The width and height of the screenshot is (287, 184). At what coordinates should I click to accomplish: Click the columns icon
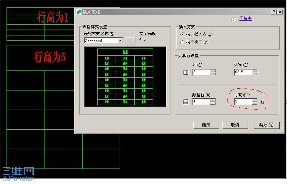(185, 73)
